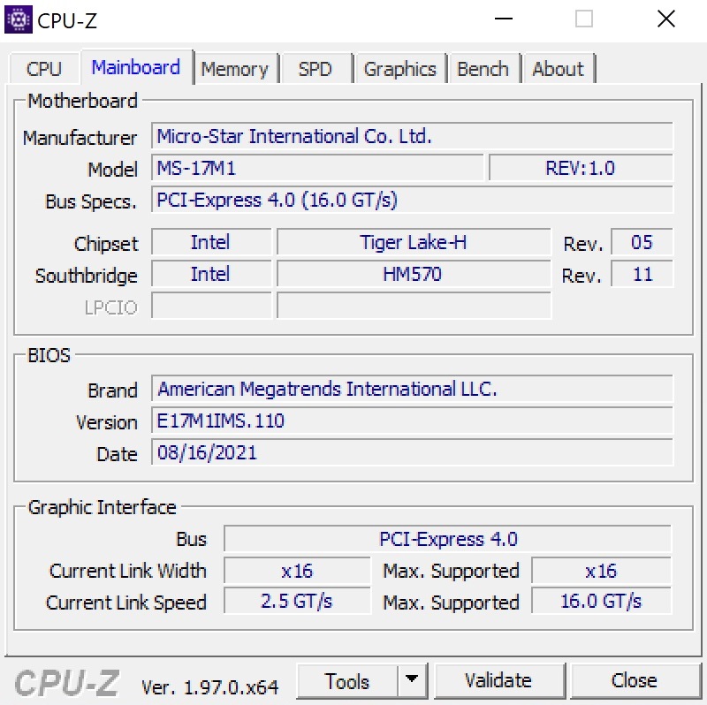Click the Max. Supported width x16 value
707x705 pixels.
(x=602, y=571)
